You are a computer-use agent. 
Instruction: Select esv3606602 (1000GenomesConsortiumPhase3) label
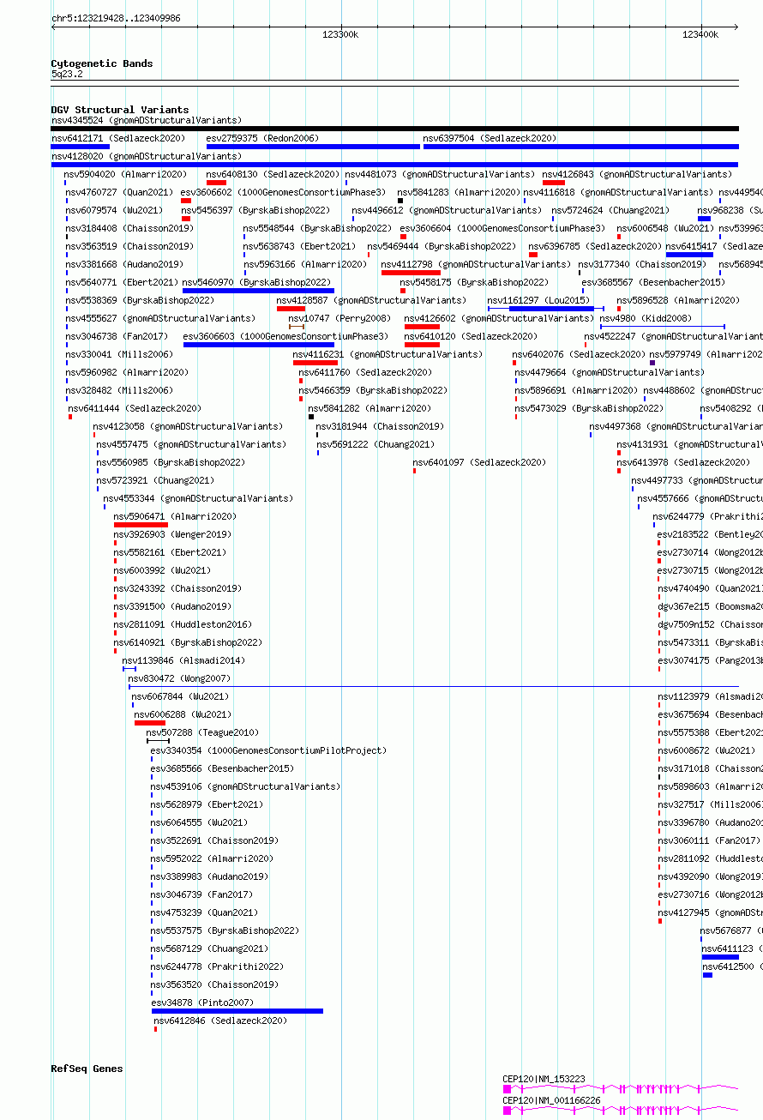coord(283,192)
